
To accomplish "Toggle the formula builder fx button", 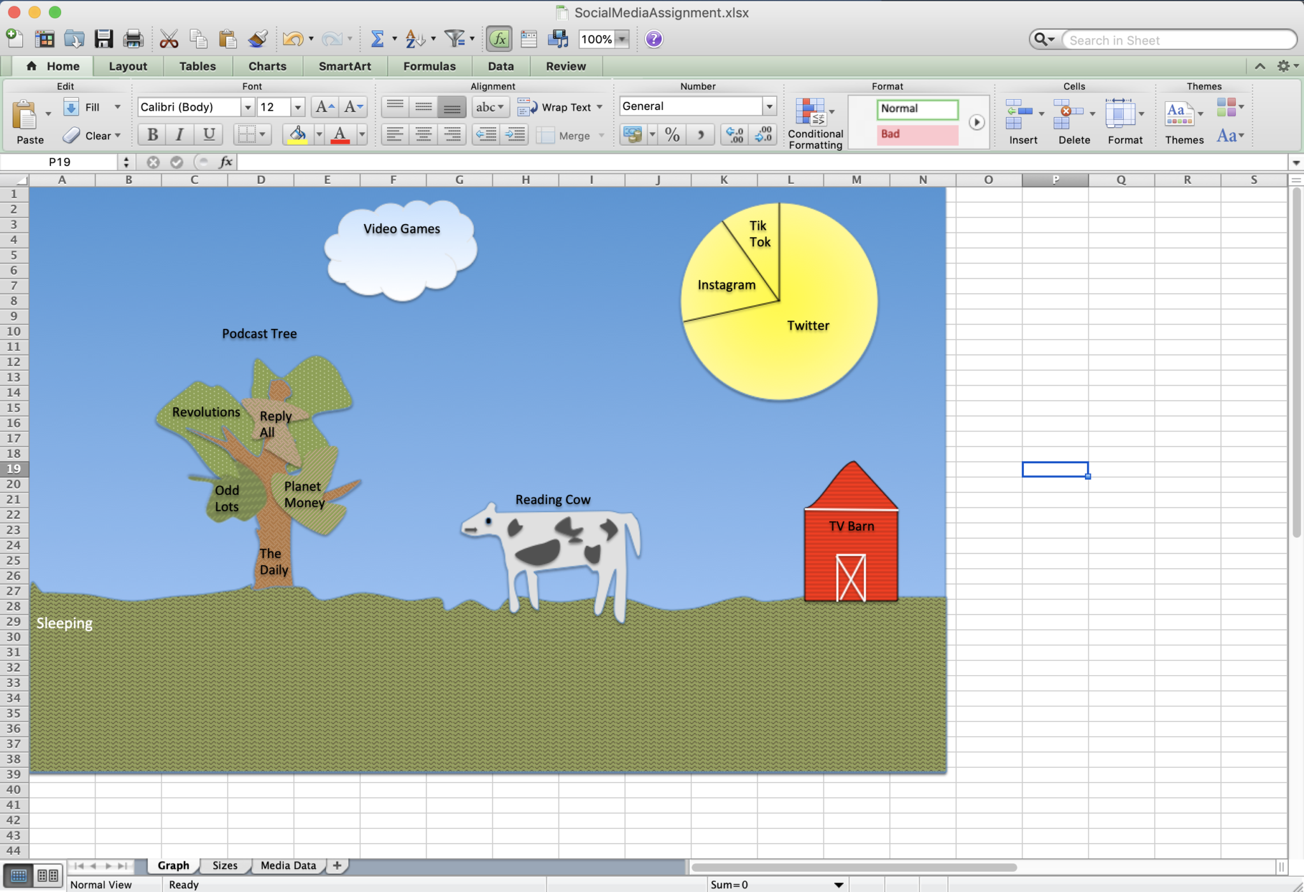I will click(x=499, y=39).
